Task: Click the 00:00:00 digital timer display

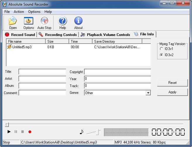Action: (x=168, y=132)
